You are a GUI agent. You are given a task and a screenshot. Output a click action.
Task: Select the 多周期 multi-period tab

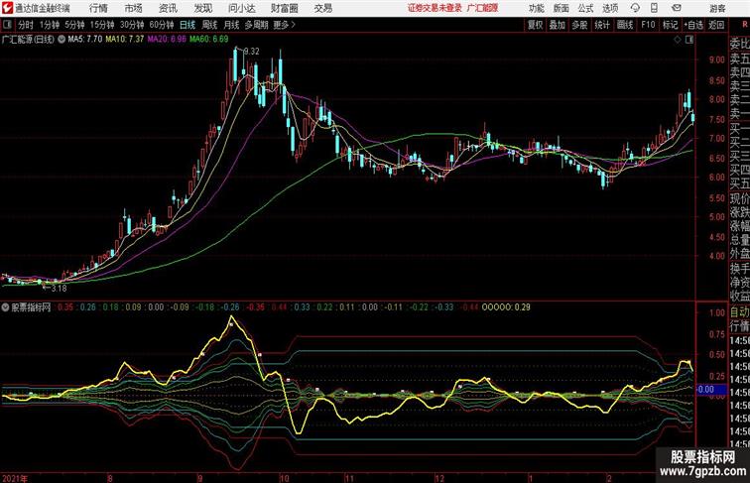coord(256,25)
